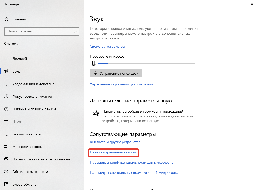Click the Home icon in sidebar
Screen dimensions: 258x190
coord(7,19)
